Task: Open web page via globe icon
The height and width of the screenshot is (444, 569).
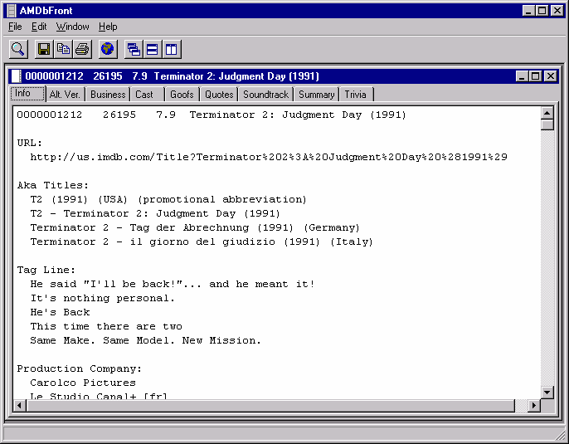Action: [108, 49]
